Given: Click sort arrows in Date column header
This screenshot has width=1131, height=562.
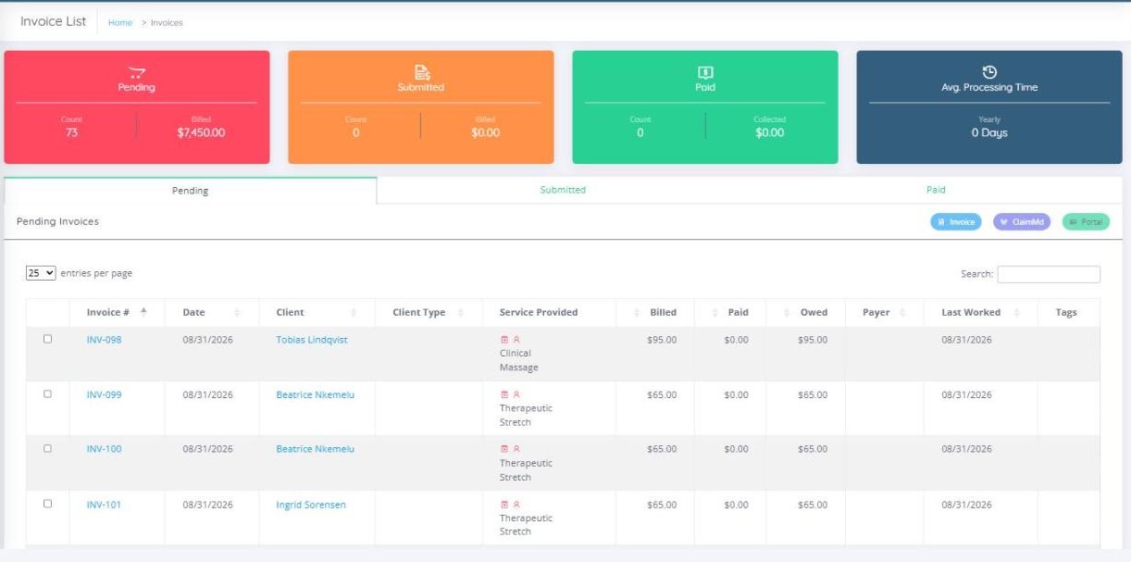Looking at the screenshot, I should pos(237,313).
